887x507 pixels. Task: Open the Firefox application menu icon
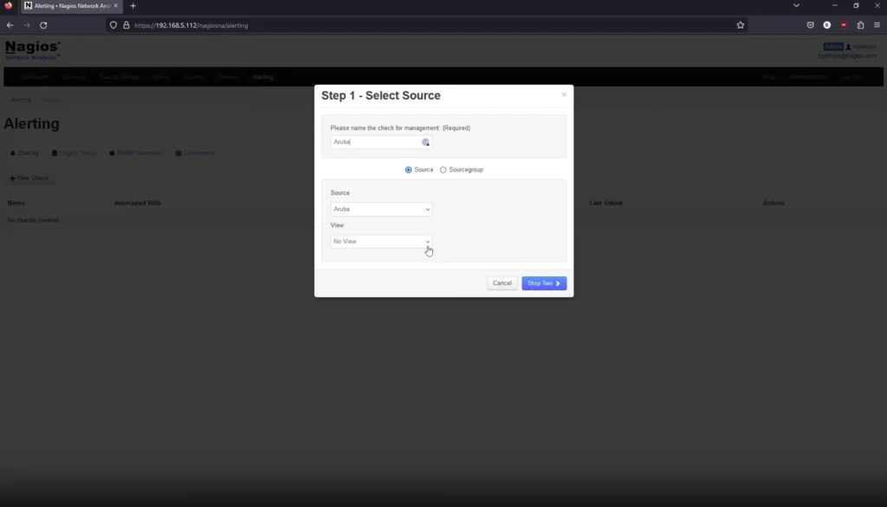(877, 25)
